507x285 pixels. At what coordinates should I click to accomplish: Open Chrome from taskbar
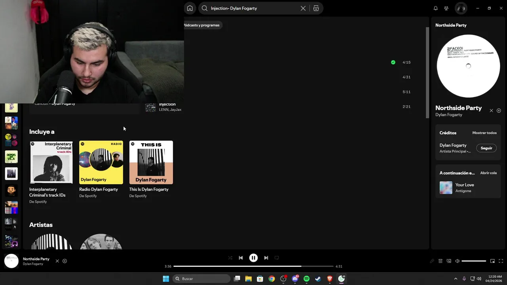[271, 279]
